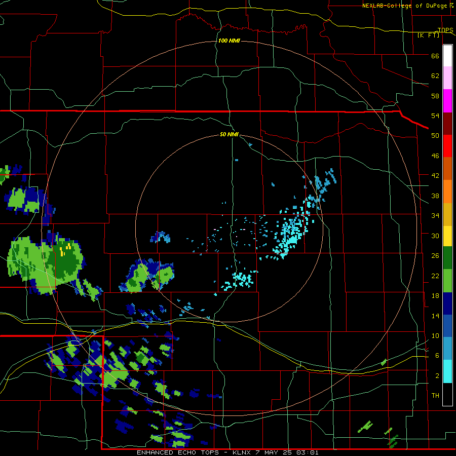Click the bright orange legend swatch

447,191
